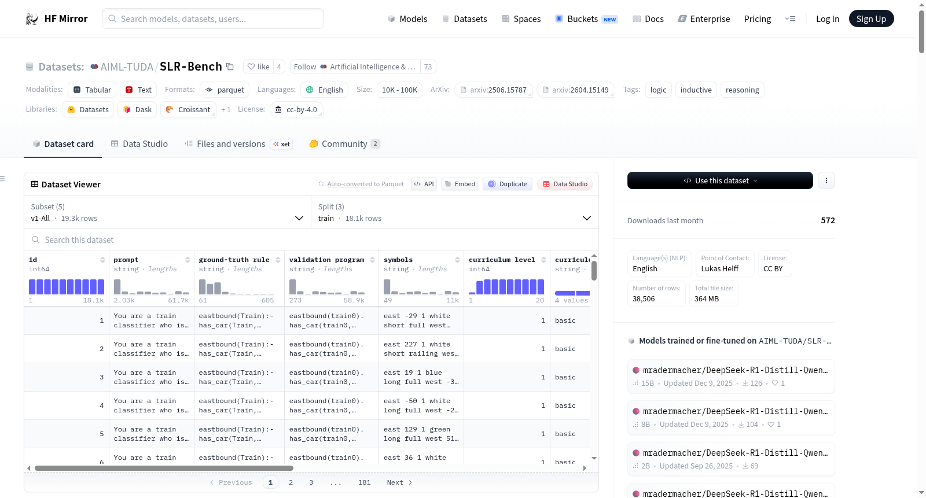
Task: Select the logic tag
Action: coord(658,90)
